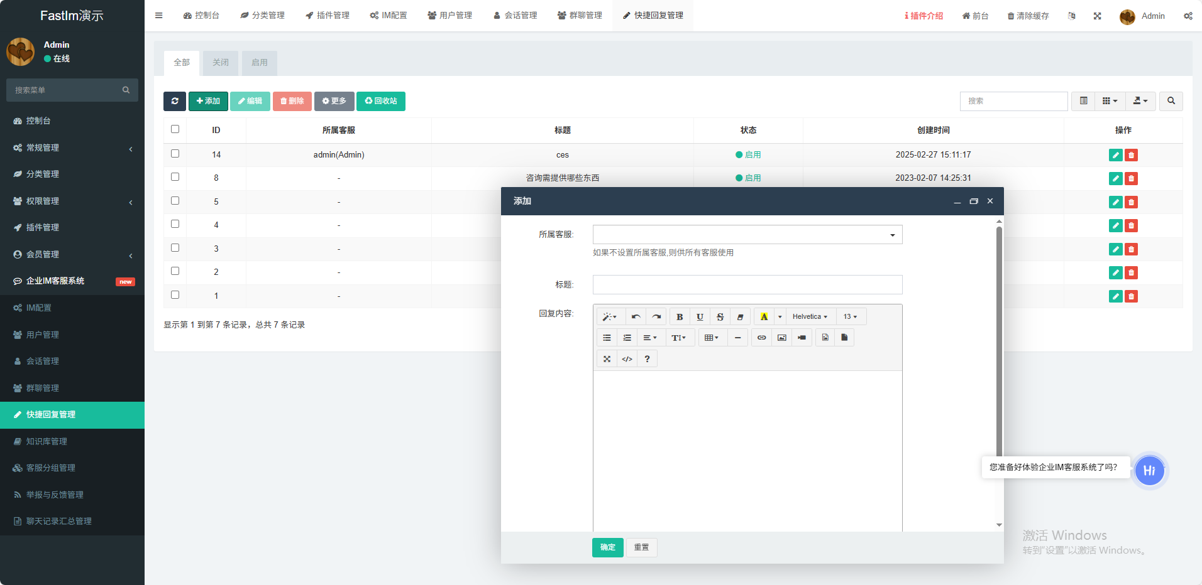This screenshot has width=1202, height=585.
Task: Check the select-all checkbox in table header
Action: pos(175,129)
